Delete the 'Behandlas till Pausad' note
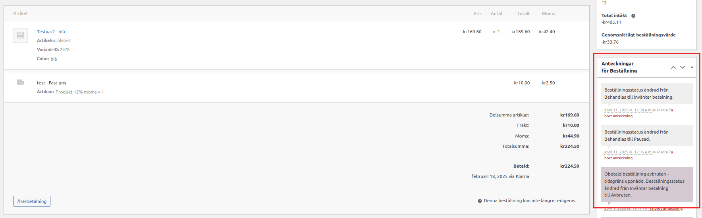702x218 pixels. click(x=618, y=158)
